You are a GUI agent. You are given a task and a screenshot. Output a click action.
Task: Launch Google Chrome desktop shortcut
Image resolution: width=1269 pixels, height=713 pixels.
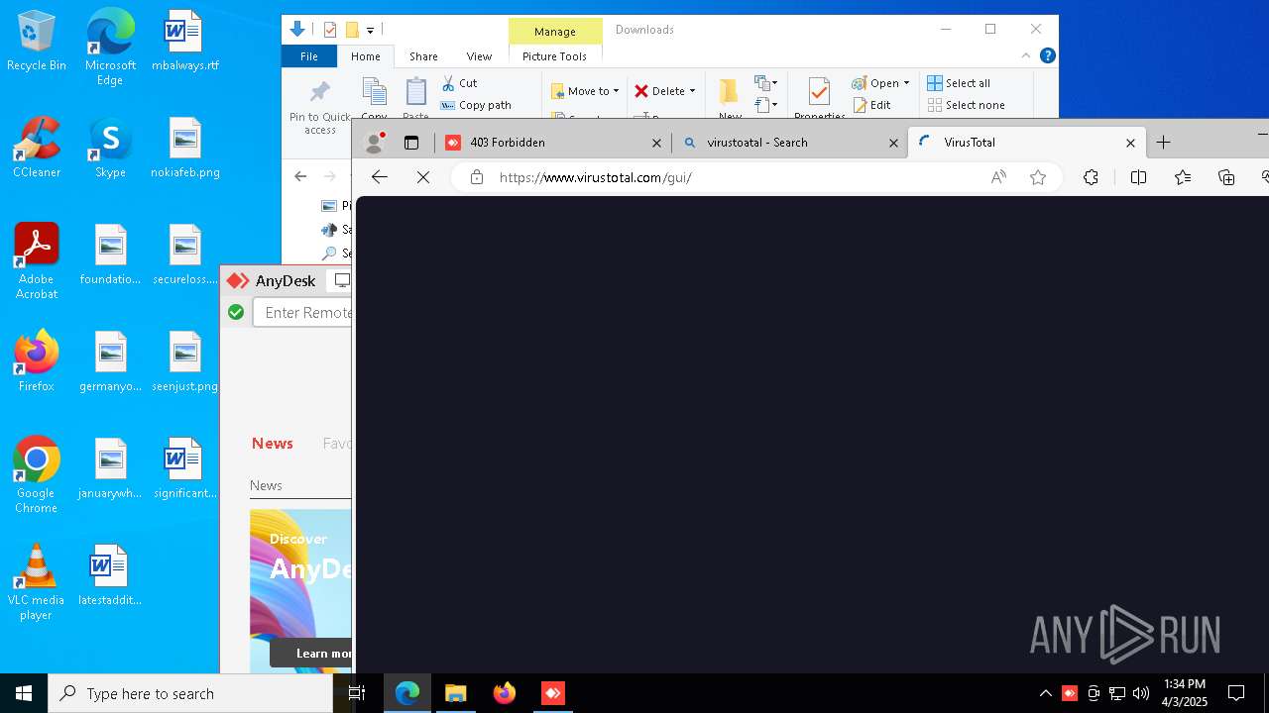37,476
